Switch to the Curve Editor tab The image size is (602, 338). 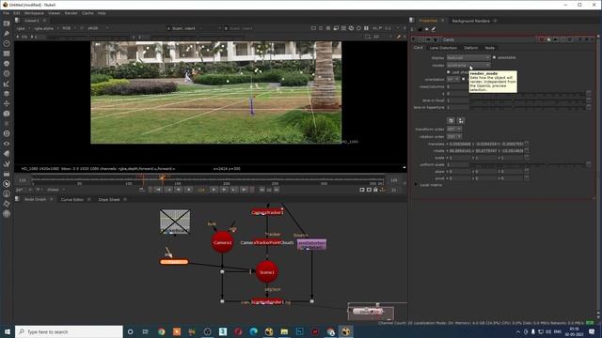tap(72, 200)
